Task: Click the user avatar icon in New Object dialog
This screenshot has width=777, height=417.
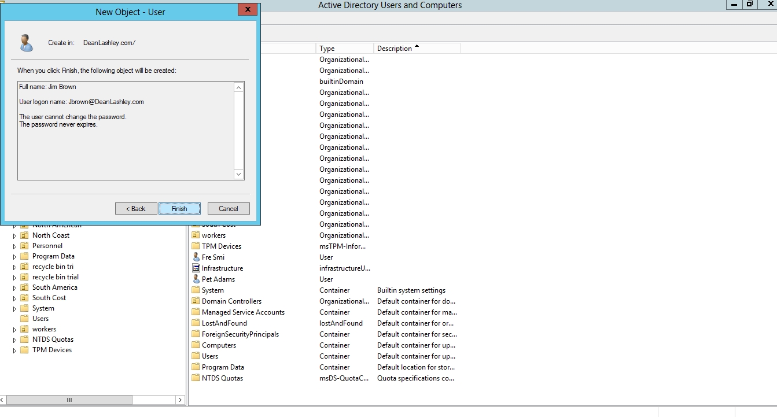Action: 26,42
